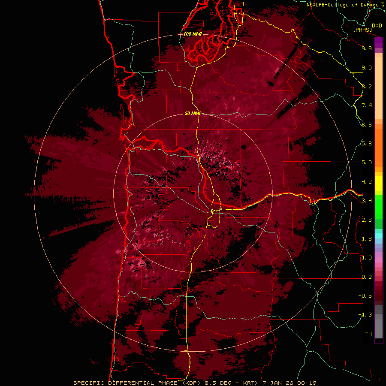This screenshot has height=386, width=386.
Task: Click the 1.0 legend value
Action: click(x=367, y=258)
